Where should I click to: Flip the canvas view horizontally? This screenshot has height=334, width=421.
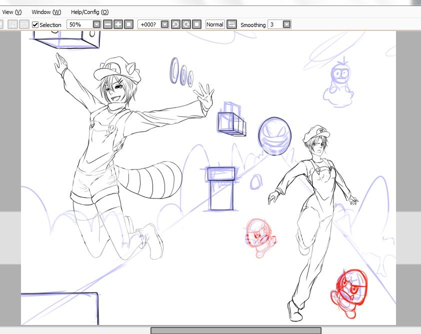click(x=231, y=24)
